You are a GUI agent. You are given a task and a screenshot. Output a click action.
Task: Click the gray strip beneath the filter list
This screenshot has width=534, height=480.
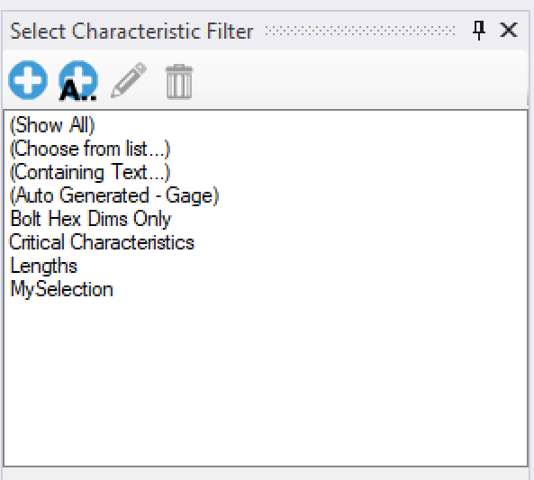266,474
